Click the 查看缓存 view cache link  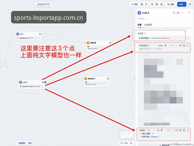click(x=22, y=143)
